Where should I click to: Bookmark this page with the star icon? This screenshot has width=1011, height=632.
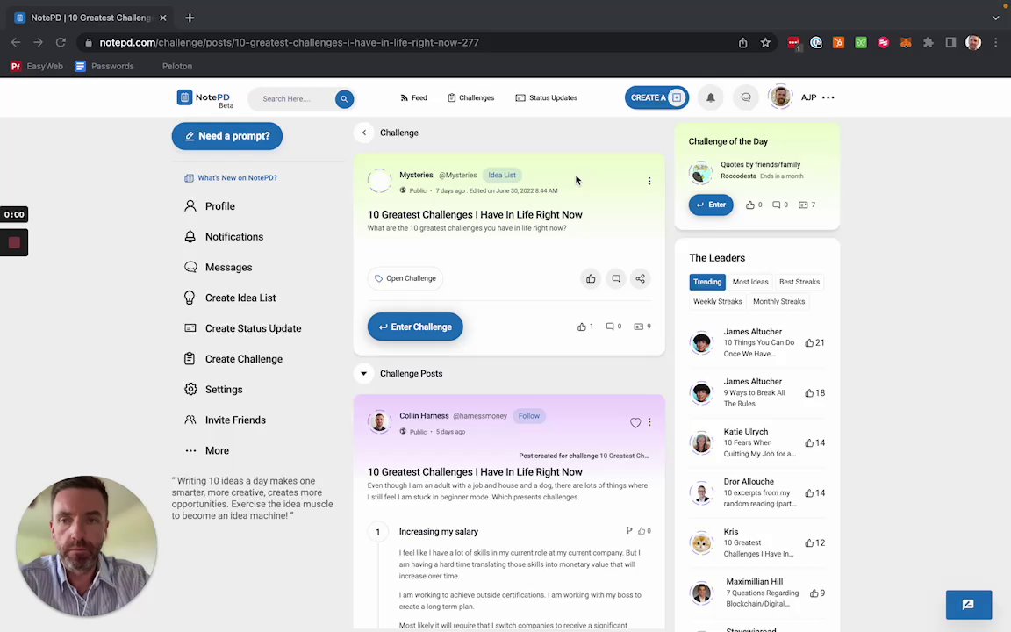pyautogui.click(x=765, y=42)
